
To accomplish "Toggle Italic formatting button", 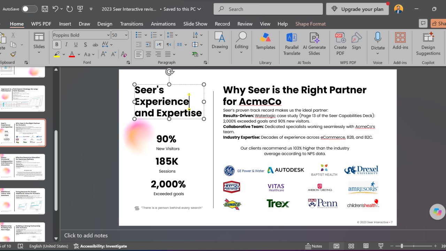I will (x=66, y=45).
